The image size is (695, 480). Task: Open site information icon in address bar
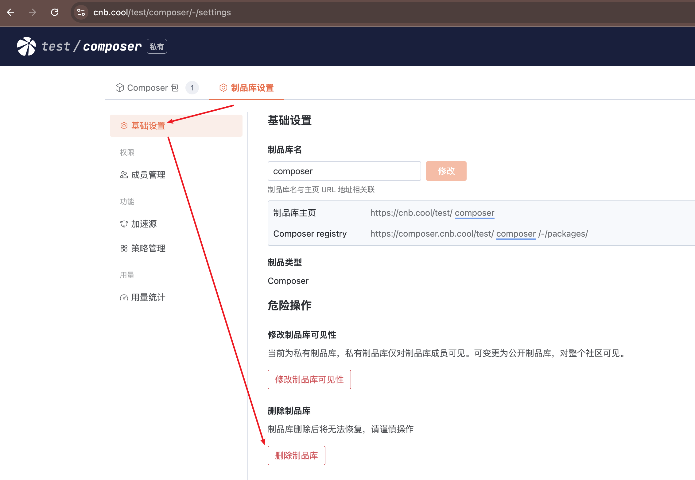pos(81,12)
